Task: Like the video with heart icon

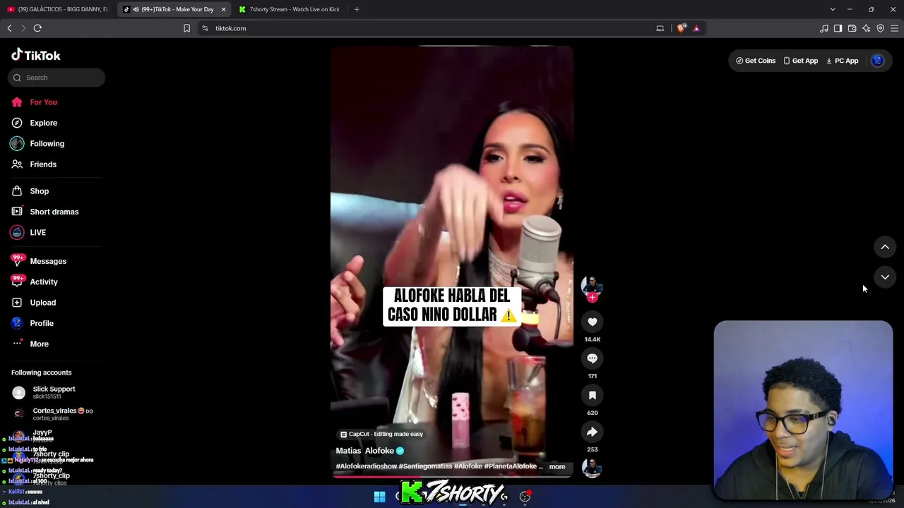Action: pos(592,322)
